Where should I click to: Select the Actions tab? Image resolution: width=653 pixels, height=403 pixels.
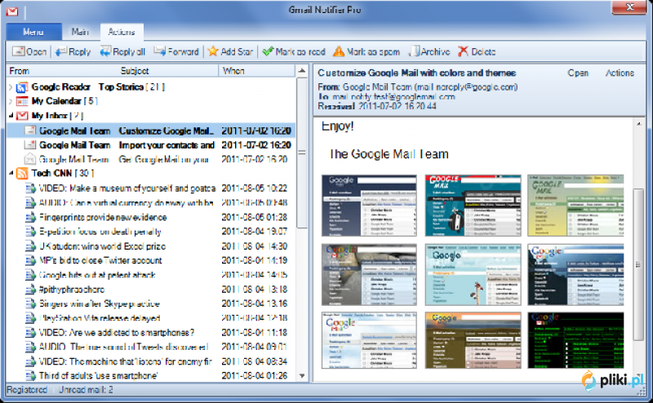coord(122,32)
